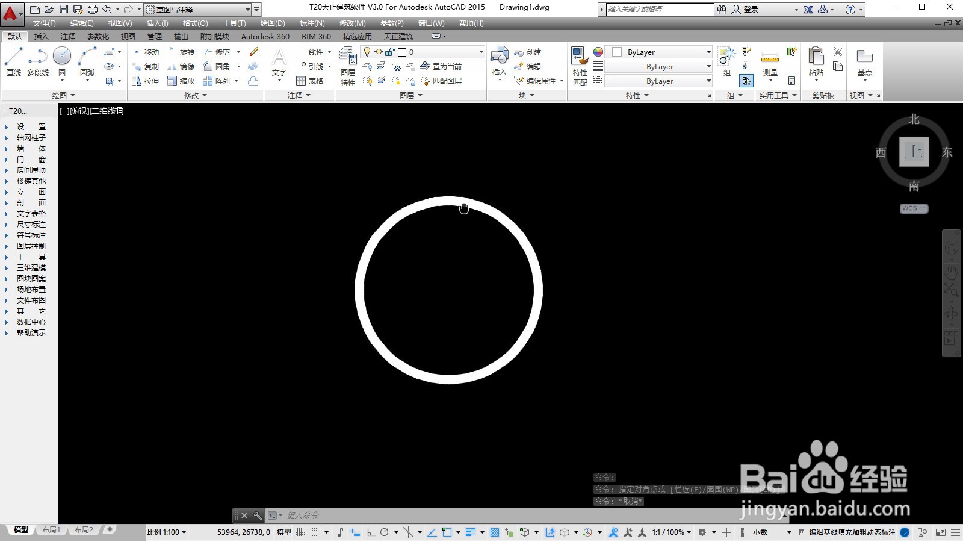Click the 拉伸 stretch tool
The image size is (963, 542).
point(145,81)
